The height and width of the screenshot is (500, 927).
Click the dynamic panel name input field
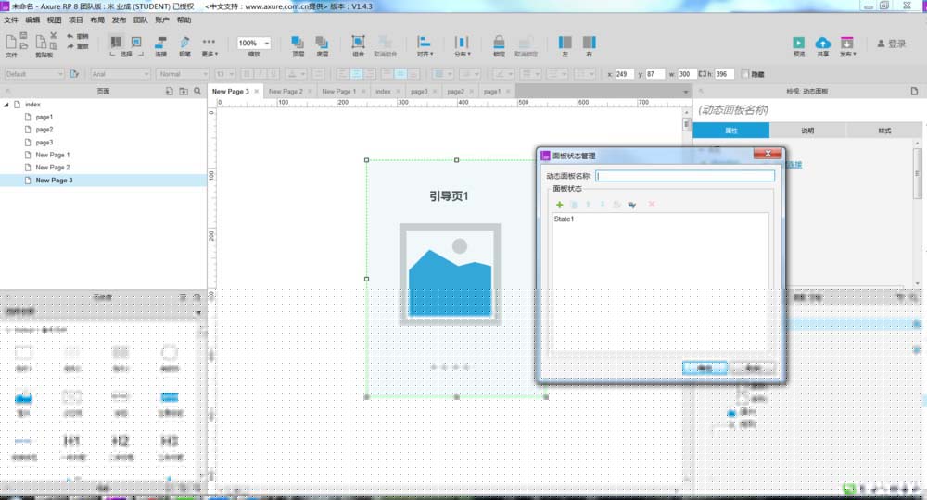685,176
